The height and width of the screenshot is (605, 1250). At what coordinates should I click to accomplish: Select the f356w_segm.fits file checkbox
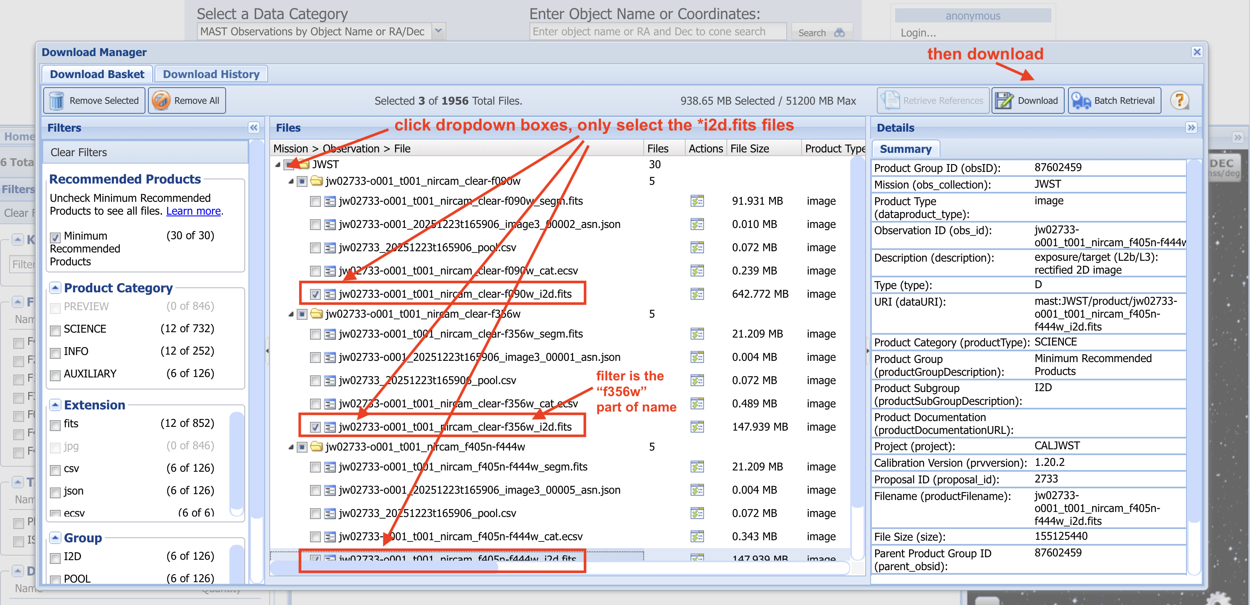pyautogui.click(x=315, y=334)
